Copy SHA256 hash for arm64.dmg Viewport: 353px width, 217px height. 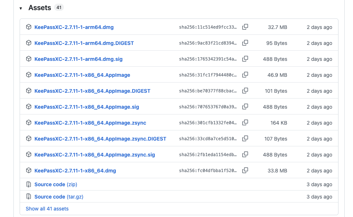click(x=245, y=27)
